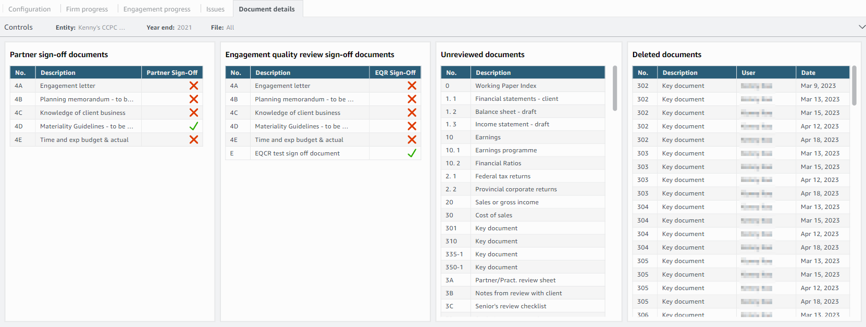The height and width of the screenshot is (327, 866).
Task: Open the Engagement progress tab
Action: click(157, 9)
